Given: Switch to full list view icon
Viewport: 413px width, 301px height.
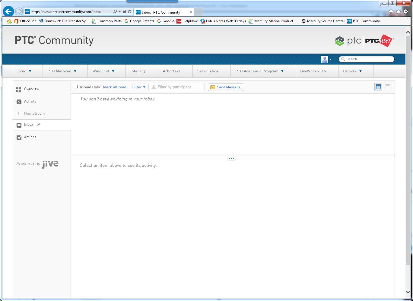Looking at the screenshot, I should pyautogui.click(x=388, y=87).
